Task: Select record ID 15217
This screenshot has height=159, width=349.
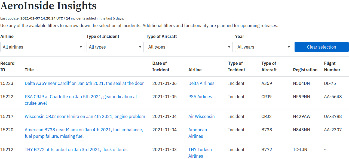Action: tap(7, 116)
